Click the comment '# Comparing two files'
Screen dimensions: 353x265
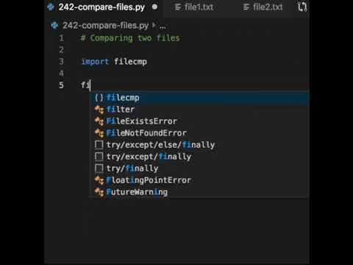(130, 38)
